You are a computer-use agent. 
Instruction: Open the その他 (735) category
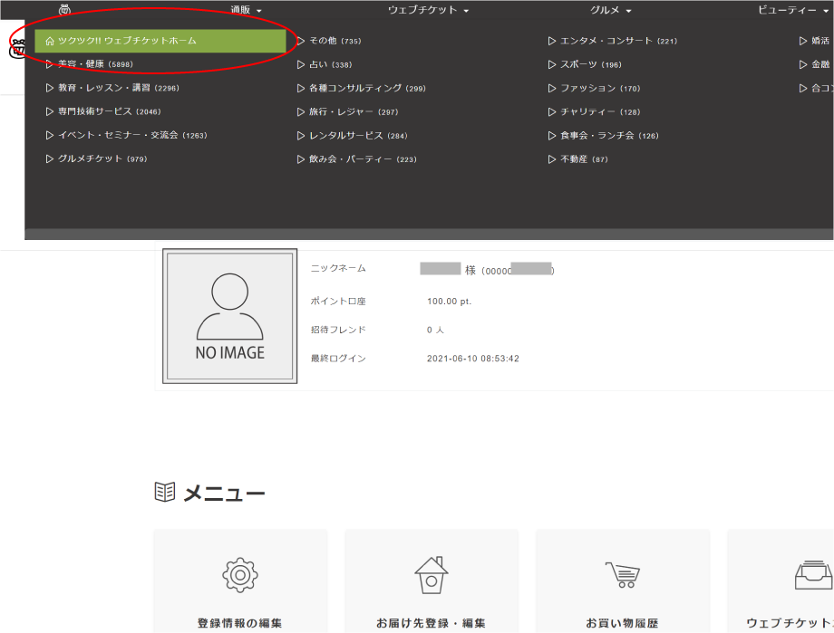329,41
